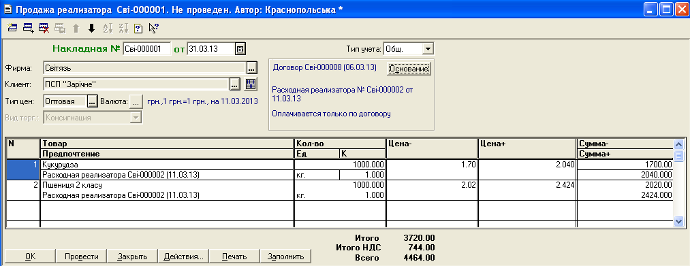Click the sum cell 1700.00

coord(625,165)
